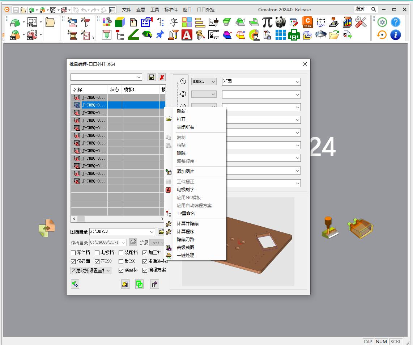The width and height of the screenshot is (413, 345).
Task: Click the green overlapping squares button
Action: tap(139, 284)
